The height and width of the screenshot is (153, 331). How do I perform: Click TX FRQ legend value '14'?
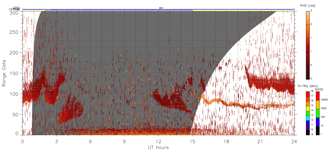312,110
